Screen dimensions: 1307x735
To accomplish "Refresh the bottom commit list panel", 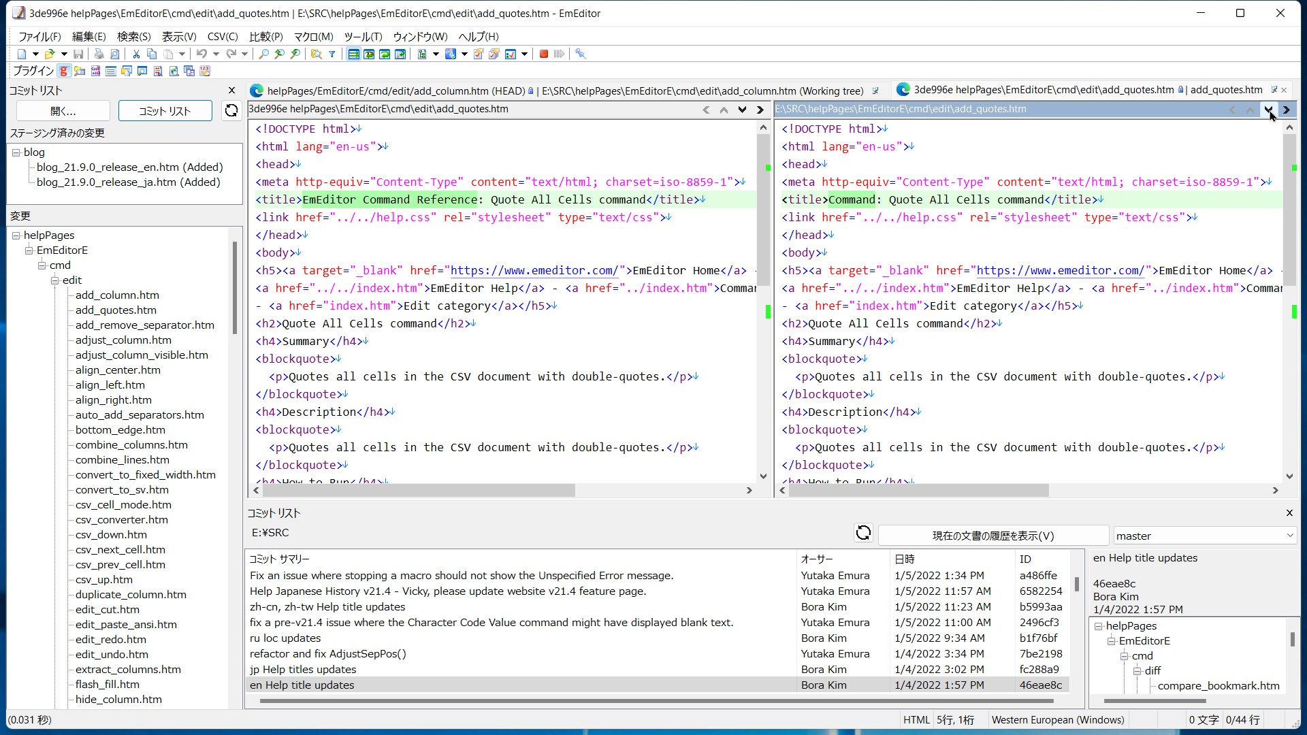I will 863,533.
